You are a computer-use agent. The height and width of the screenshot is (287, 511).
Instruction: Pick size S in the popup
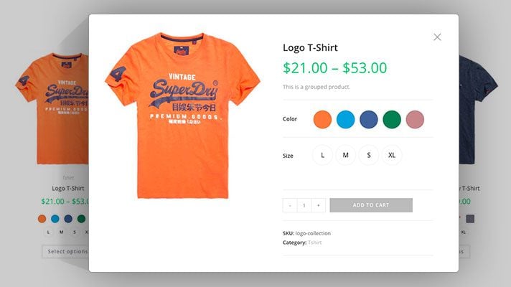click(x=369, y=155)
